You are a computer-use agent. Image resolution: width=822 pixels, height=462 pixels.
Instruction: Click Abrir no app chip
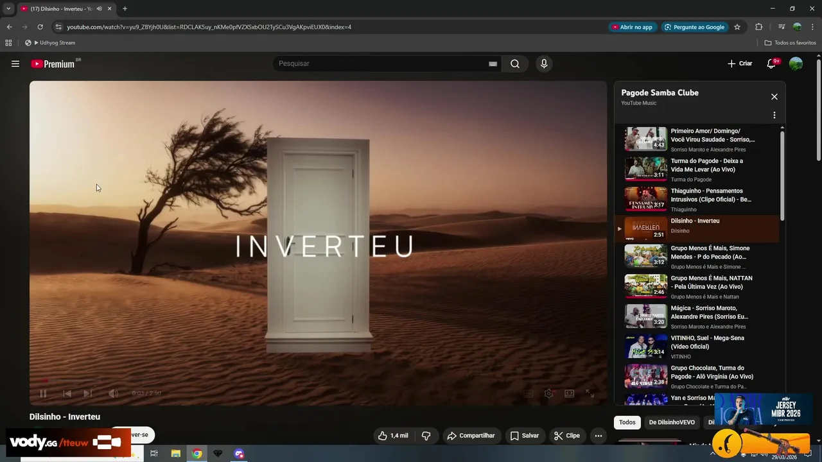pos(632,27)
